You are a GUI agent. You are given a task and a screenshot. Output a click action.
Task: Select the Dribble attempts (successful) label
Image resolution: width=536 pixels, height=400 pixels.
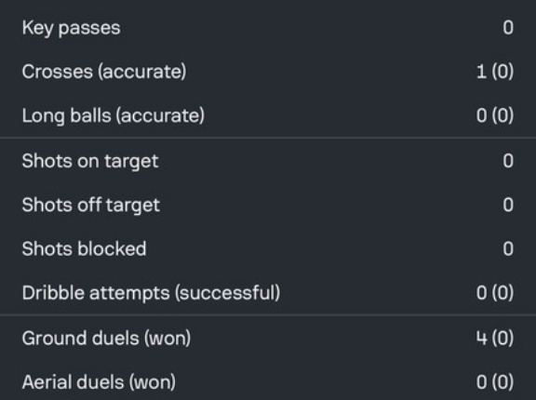[151, 293]
